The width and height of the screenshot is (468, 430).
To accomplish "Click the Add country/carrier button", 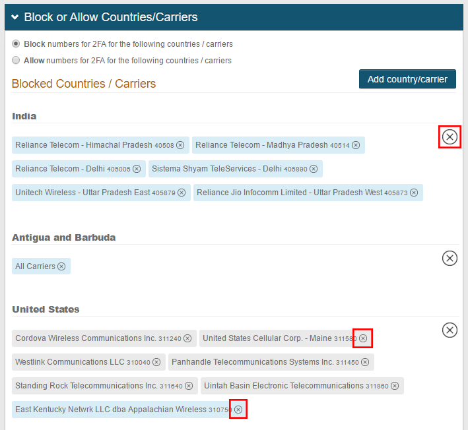I will coord(407,79).
